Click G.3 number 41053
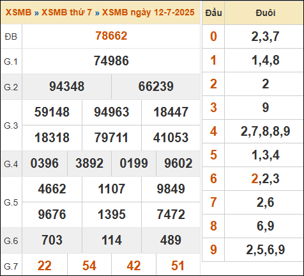The height and width of the screenshot is (276, 304). coord(171,138)
